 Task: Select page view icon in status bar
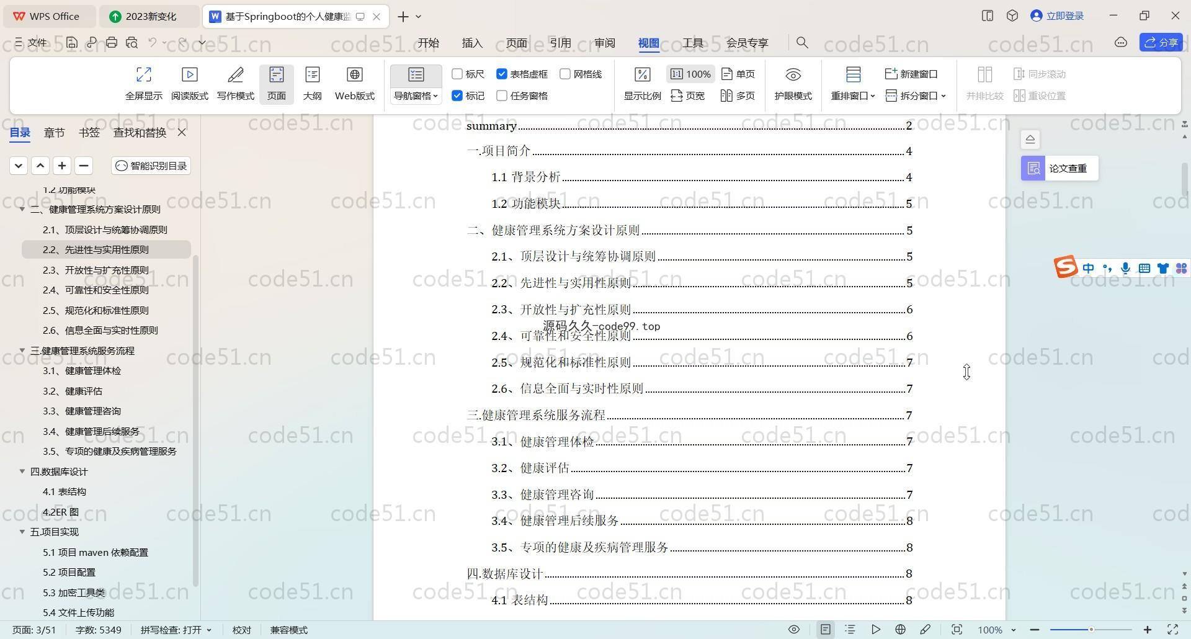(x=826, y=630)
